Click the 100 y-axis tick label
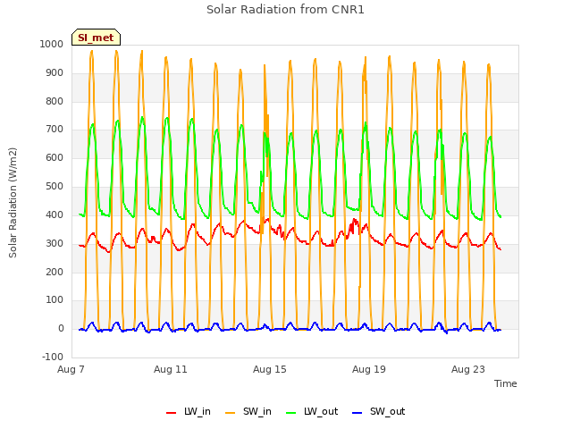 pos(55,300)
